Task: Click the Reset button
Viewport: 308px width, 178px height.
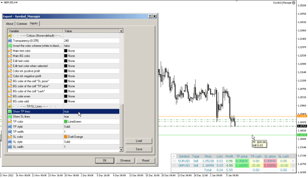Action: pos(145,161)
